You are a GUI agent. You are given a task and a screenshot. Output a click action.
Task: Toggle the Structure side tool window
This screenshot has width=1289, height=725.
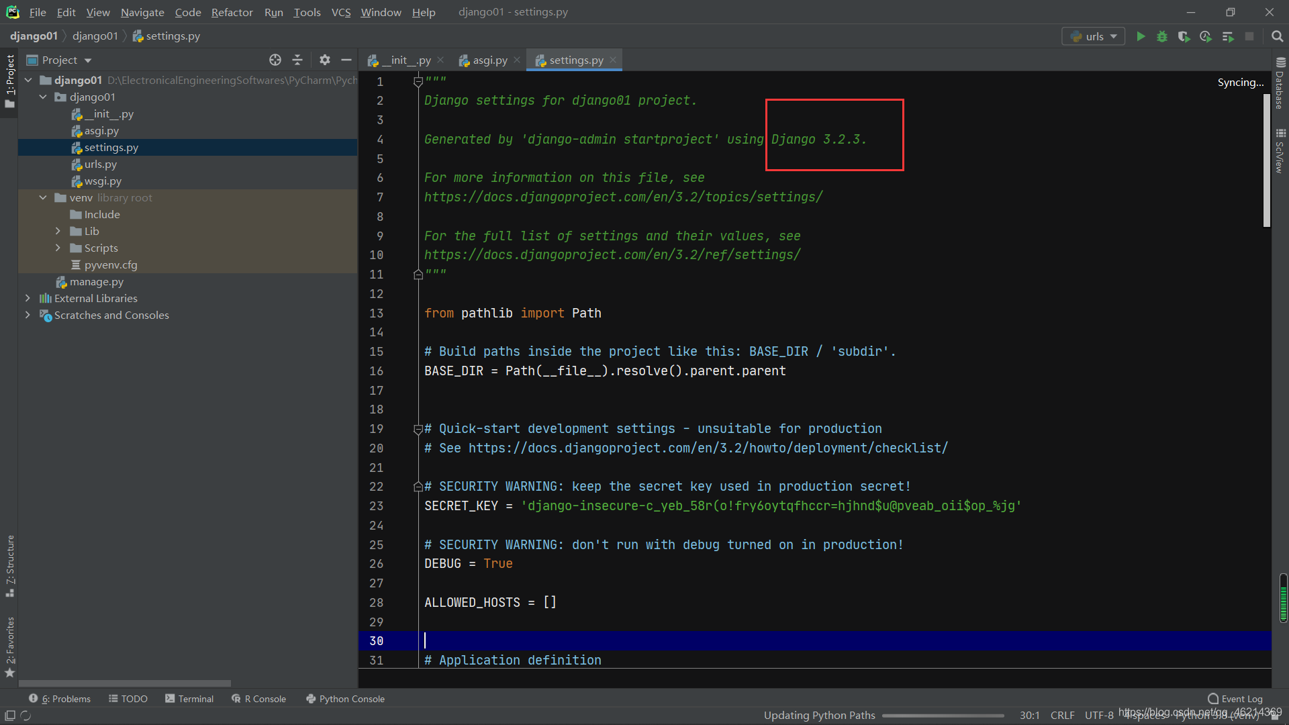pyautogui.click(x=10, y=565)
